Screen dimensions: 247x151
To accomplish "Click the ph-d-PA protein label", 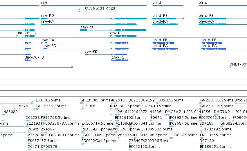I will tap(160, 46).
